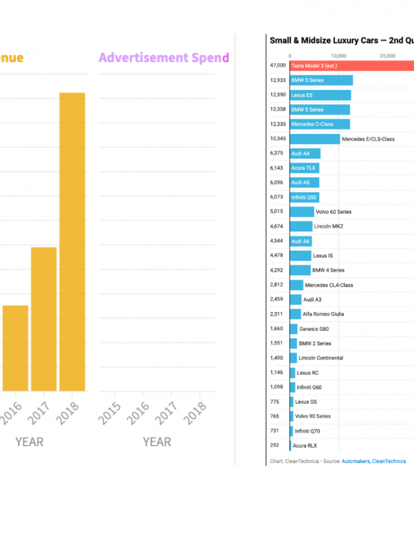This screenshot has width=414, height=553.
Task: Click the Infiniti Q50 bar
Action: [x=304, y=197]
